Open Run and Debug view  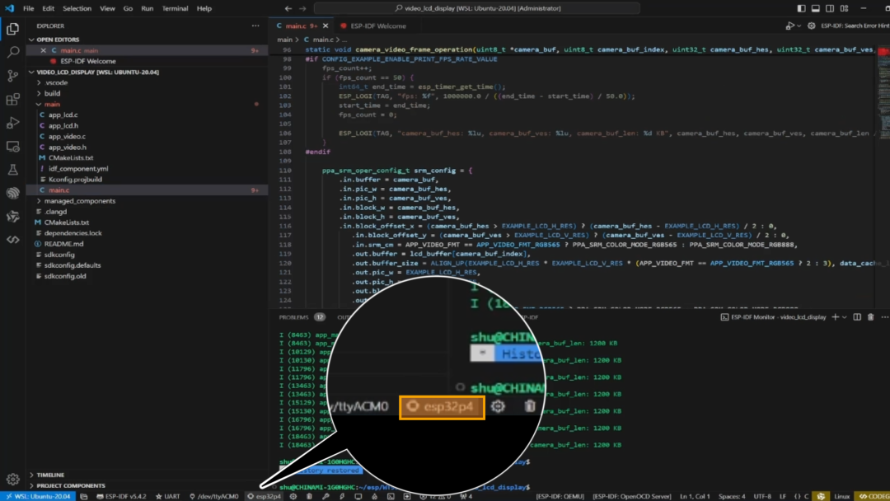coord(12,123)
